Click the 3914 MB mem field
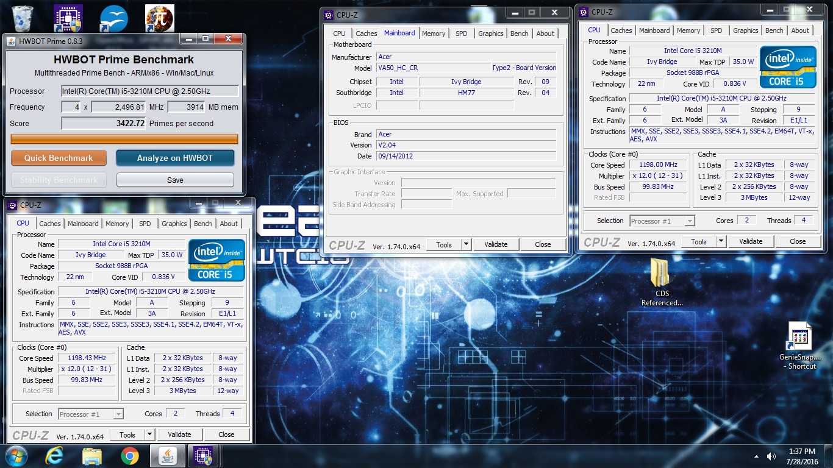Viewport: 833px width, 468px height. pos(185,107)
